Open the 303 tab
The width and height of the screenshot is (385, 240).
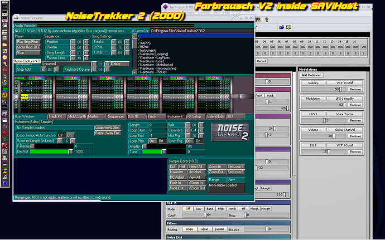235,116
